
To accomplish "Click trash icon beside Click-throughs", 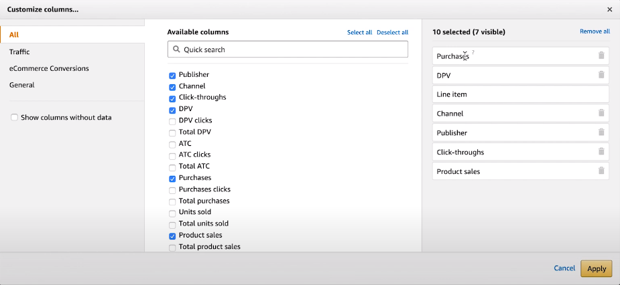I will coord(601,152).
